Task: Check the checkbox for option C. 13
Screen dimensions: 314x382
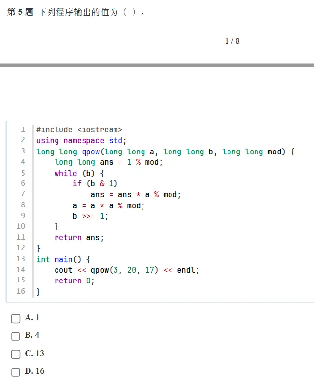Action: pos(16,354)
